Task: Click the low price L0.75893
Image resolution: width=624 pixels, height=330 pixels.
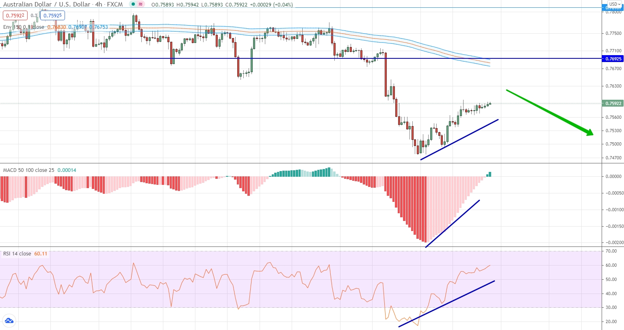Action: coord(212,5)
